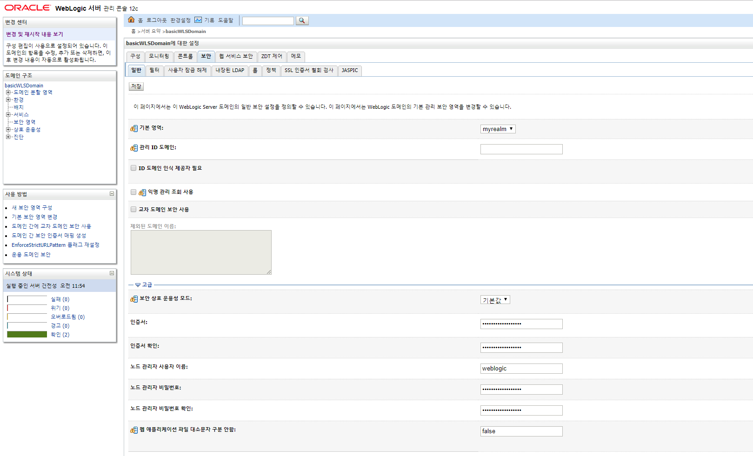This screenshot has height=456, width=753.
Task: Open EnforceStrictURLPattern 플래그 재설정 link
Action: [55, 245]
